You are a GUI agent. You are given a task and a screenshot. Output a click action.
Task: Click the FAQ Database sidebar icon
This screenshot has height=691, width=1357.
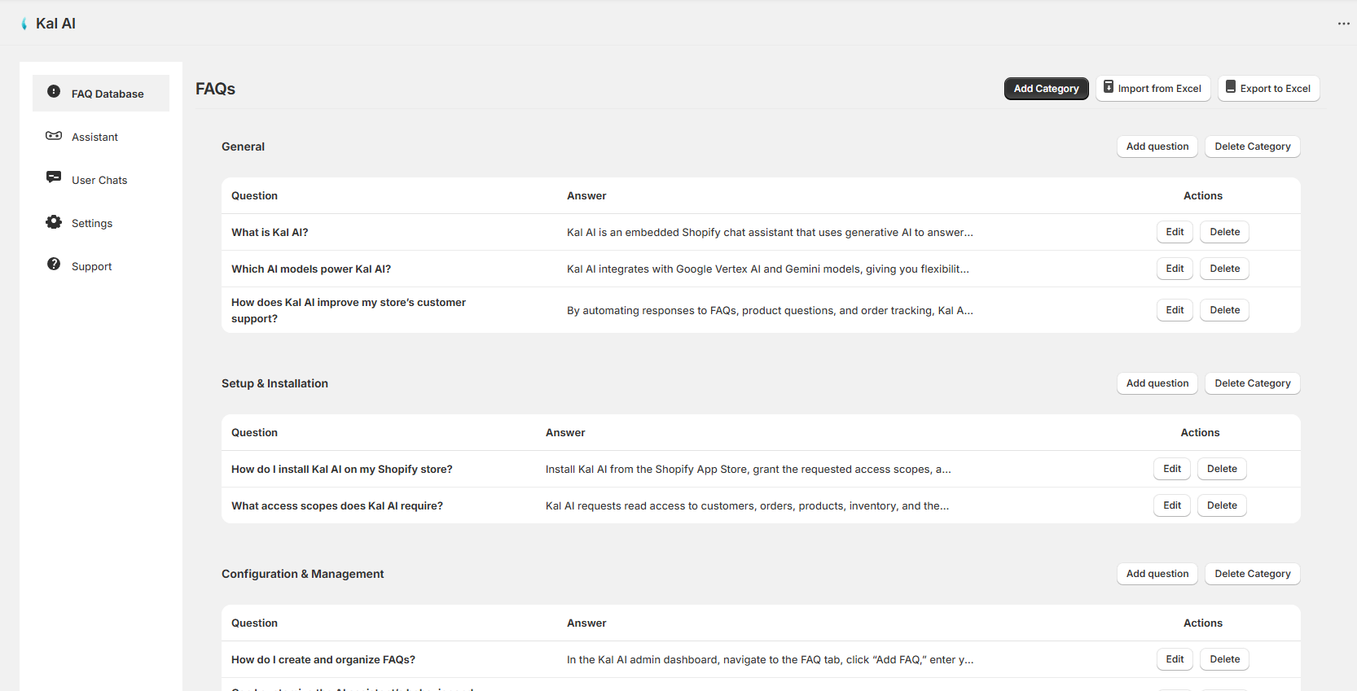pyautogui.click(x=54, y=92)
